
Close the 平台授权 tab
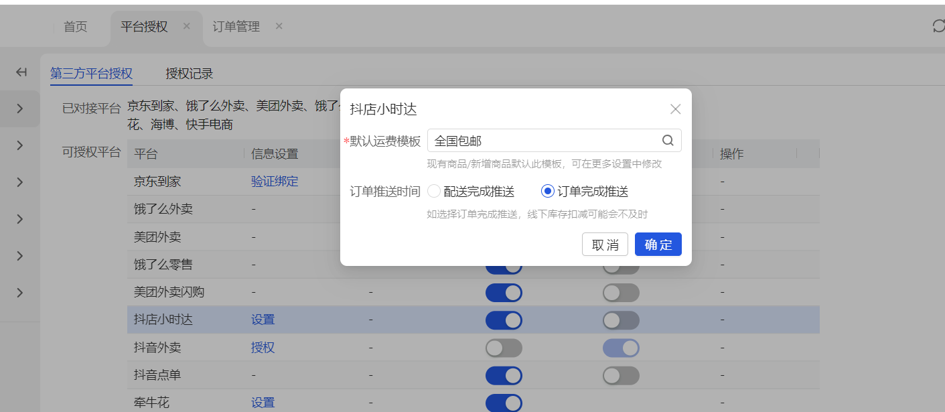(187, 26)
